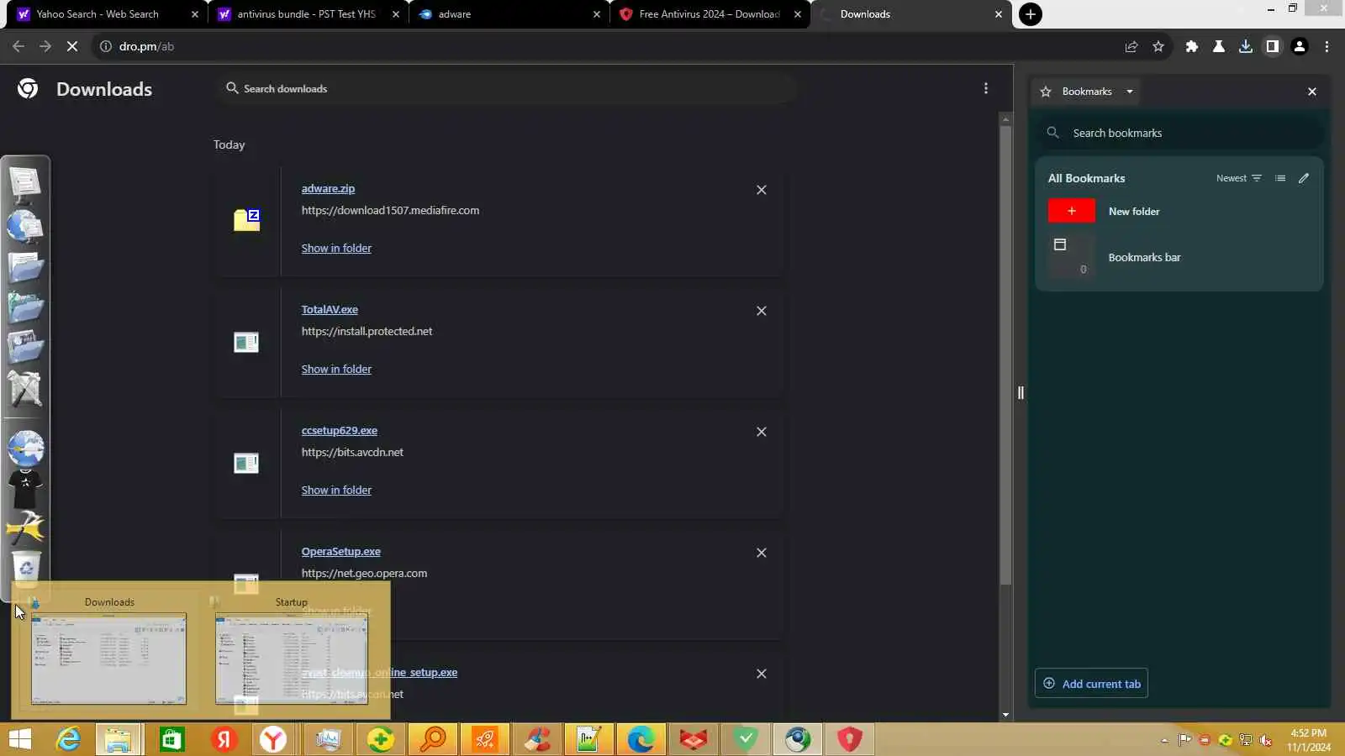The height and width of the screenshot is (756, 1345).
Task: Bookmark this page with the star icon
Action: pyautogui.click(x=1158, y=46)
